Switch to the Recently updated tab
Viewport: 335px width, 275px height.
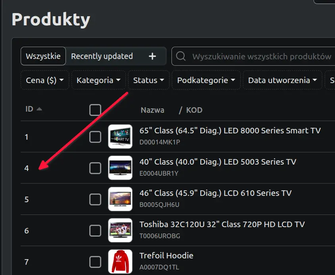pos(102,56)
